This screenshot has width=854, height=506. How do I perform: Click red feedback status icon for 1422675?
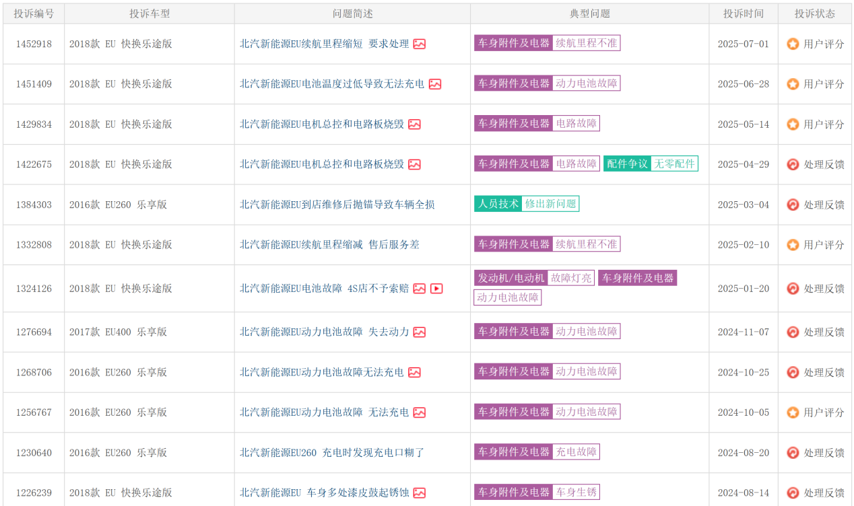pos(793,164)
